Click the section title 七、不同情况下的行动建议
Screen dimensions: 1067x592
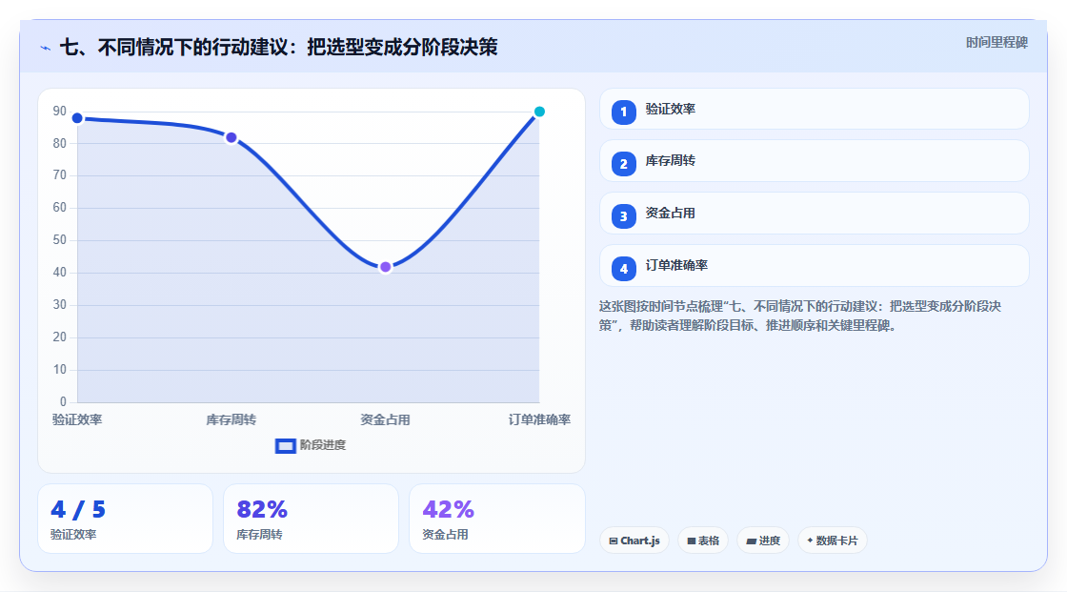pyautogui.click(x=279, y=47)
